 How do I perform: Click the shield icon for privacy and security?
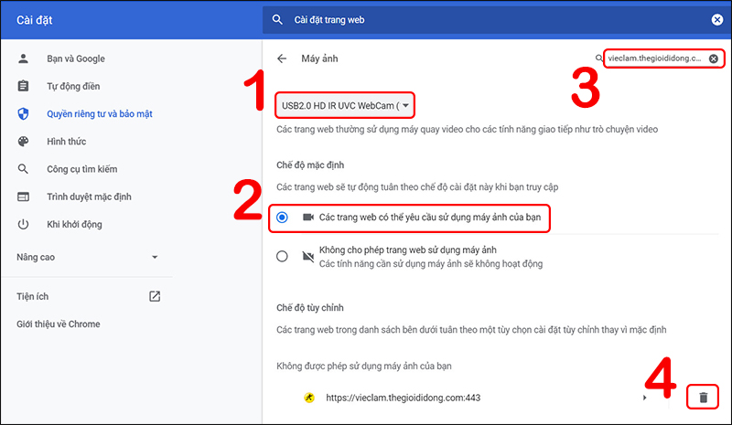tap(23, 113)
